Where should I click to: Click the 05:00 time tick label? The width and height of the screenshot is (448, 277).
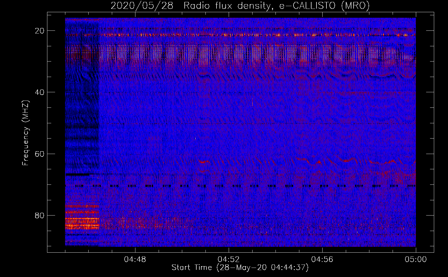coord(416,260)
